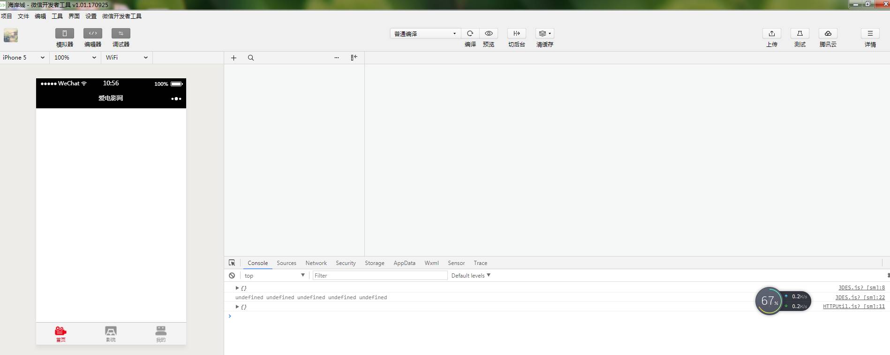The width and height of the screenshot is (890, 355).
Task: Click the test flask icon (测试)
Action: [x=800, y=33]
